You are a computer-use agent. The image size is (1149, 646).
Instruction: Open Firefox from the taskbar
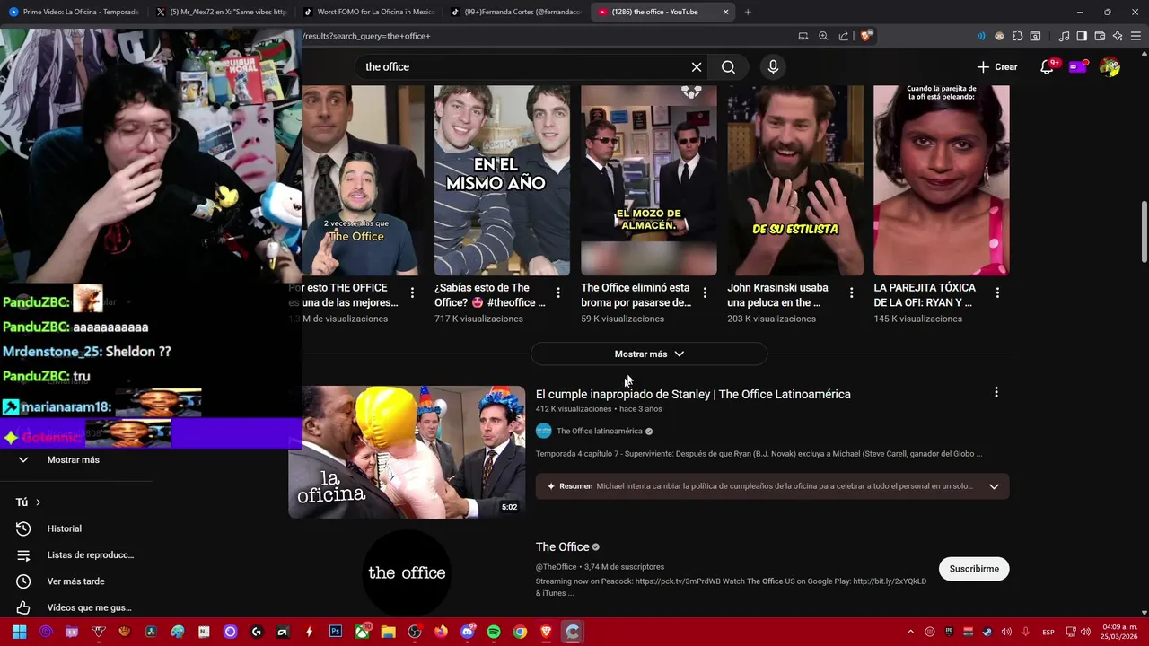point(441,632)
